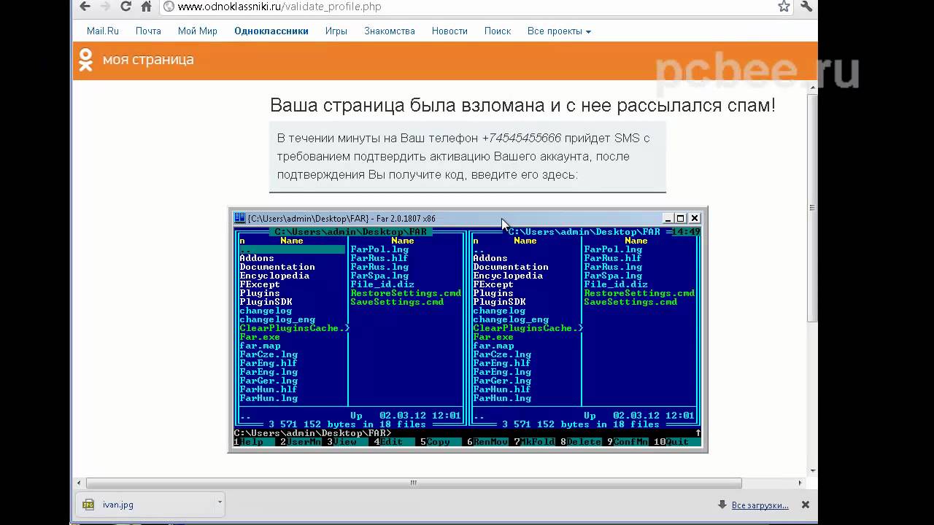Select Documentation folder in left Far panel

coord(277,267)
